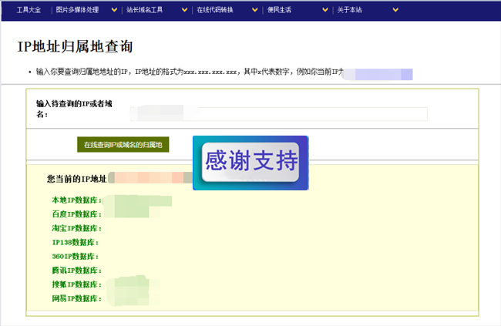Open the 便民生活 menu

(279, 10)
